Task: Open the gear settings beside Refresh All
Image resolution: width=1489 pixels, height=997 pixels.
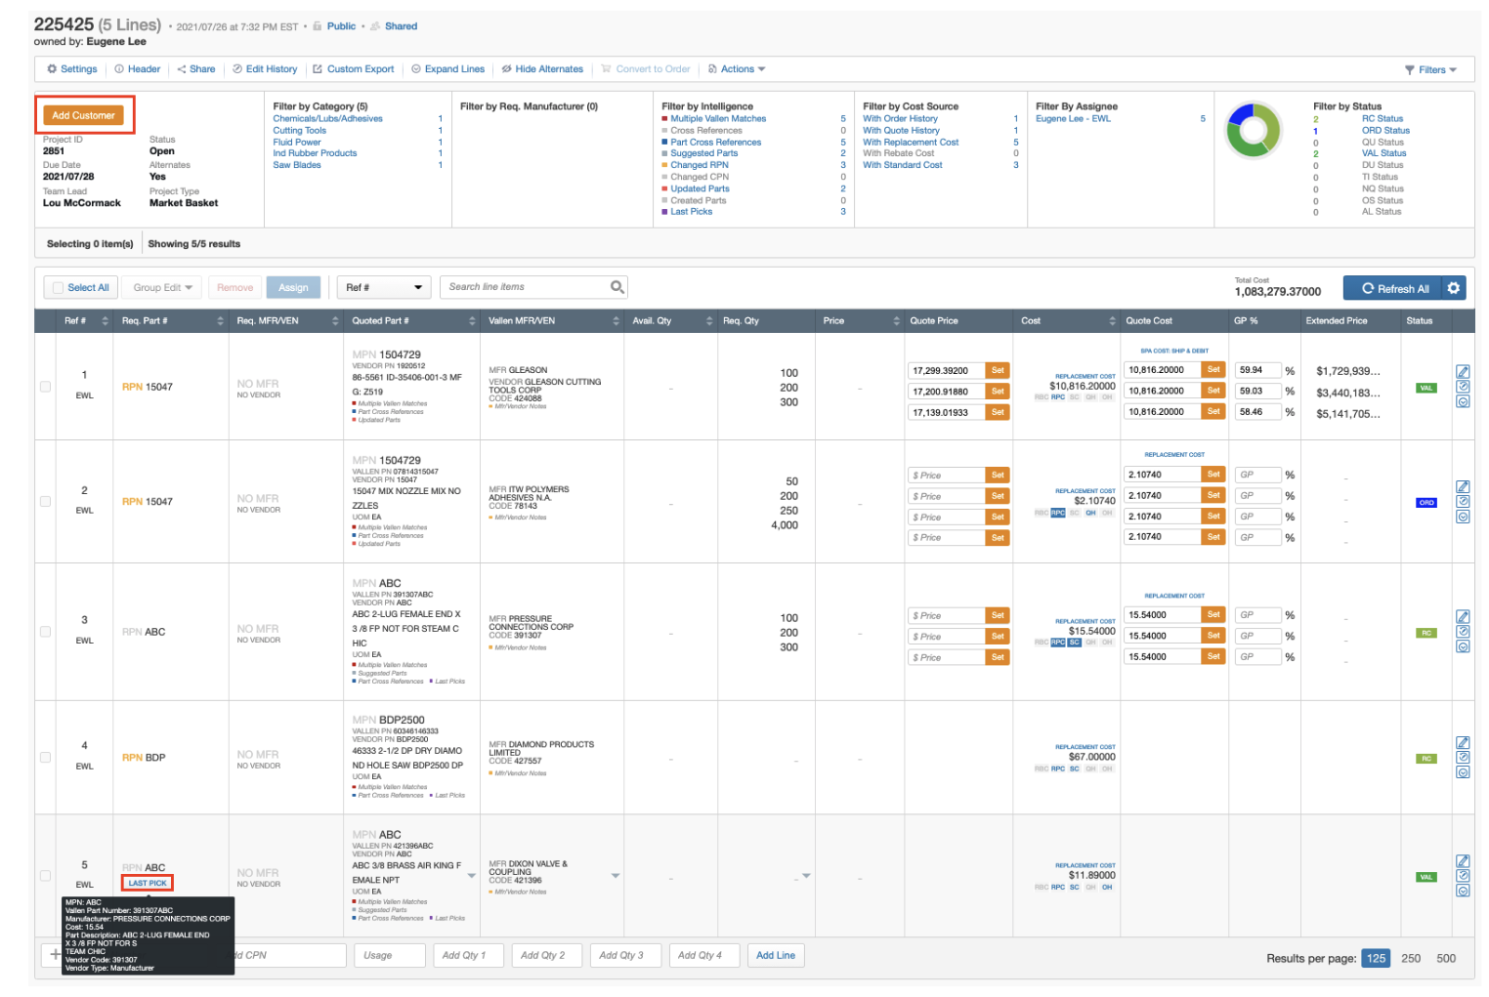Action: click(x=1454, y=287)
